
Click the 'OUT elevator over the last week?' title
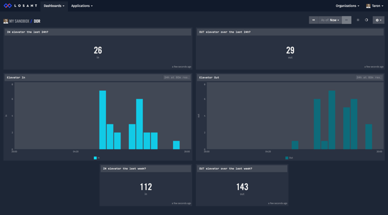tap(225, 169)
